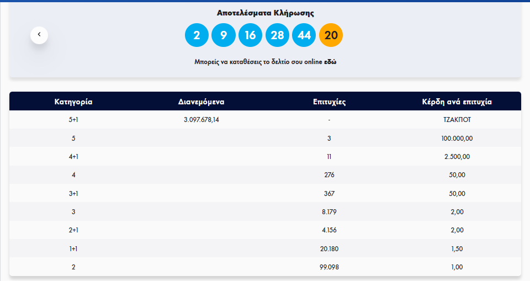530x281 pixels.
Task: Select the 99.098 winners cell
Action: tap(329, 267)
